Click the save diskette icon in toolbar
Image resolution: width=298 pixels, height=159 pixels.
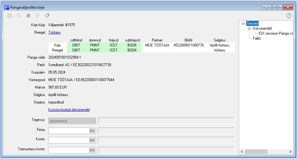10,16
